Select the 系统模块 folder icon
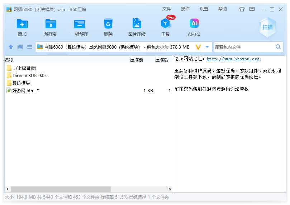Image resolution: width=290 pixels, height=205 pixels. [x=9, y=83]
